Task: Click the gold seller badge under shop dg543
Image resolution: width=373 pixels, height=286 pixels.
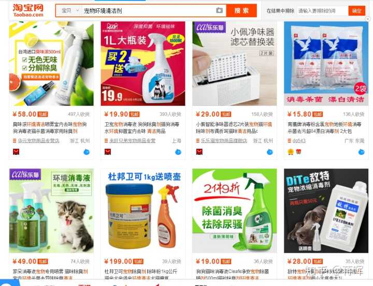Action: pyautogui.click(x=291, y=152)
